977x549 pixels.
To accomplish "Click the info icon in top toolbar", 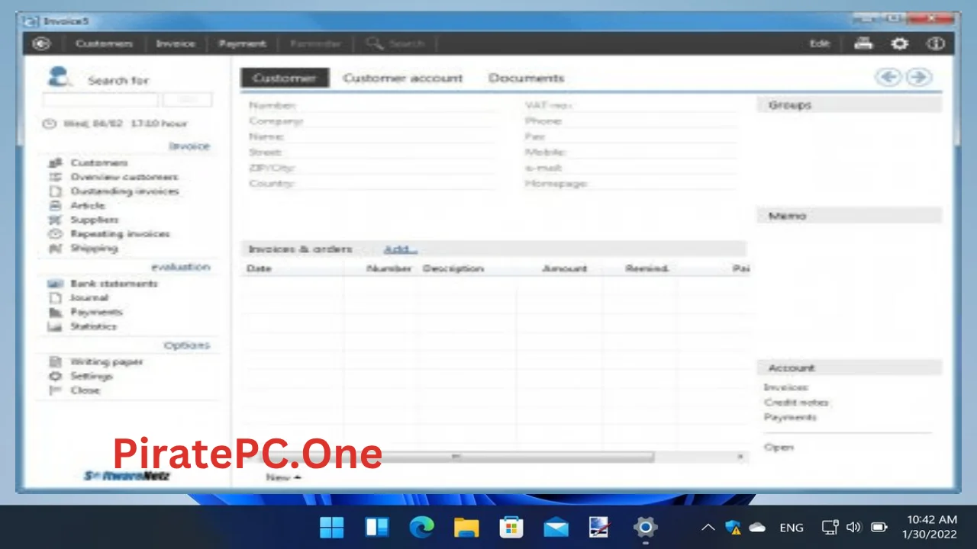I will [x=936, y=43].
